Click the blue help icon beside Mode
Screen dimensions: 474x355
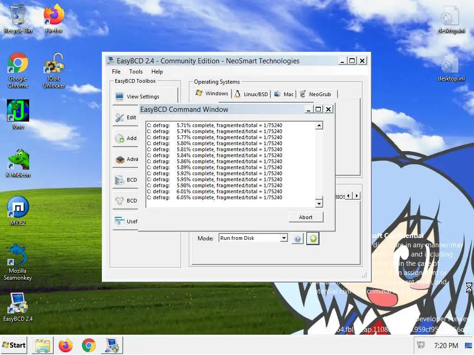tap(298, 239)
